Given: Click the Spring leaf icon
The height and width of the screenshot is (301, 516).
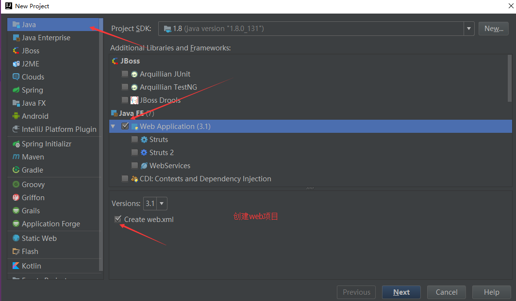Looking at the screenshot, I should click(x=16, y=90).
